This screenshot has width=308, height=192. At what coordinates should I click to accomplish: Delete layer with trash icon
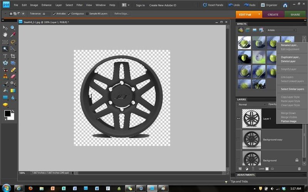(x=299, y=169)
